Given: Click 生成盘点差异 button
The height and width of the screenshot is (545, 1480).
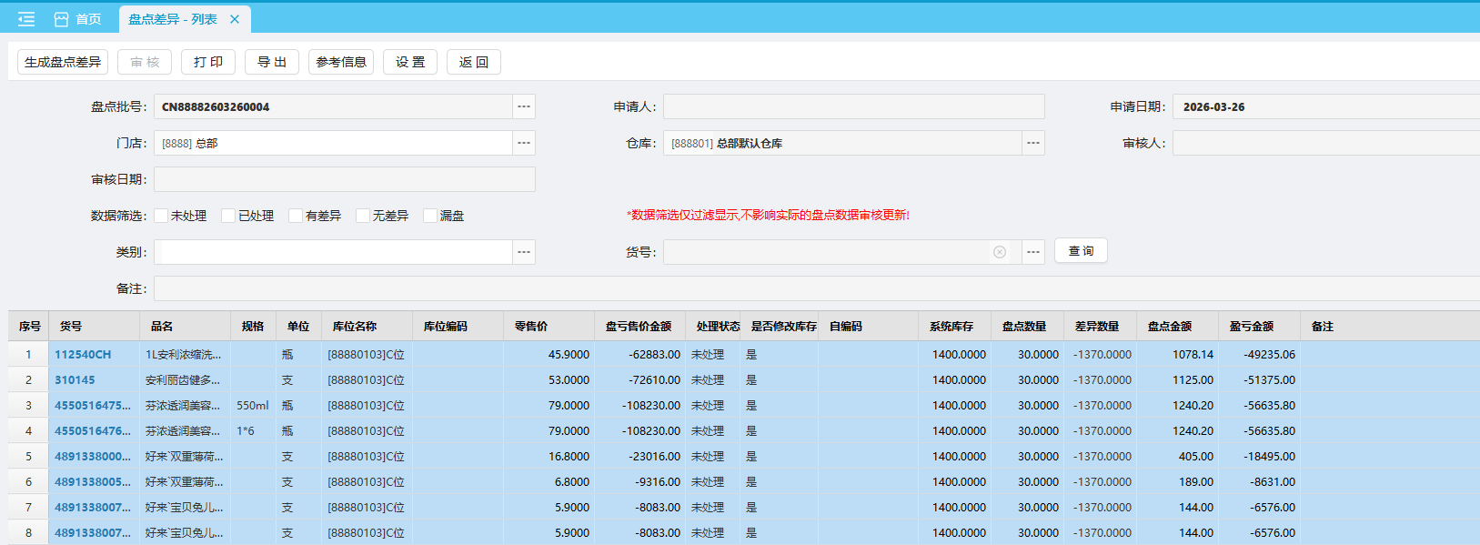Looking at the screenshot, I should click(x=63, y=62).
